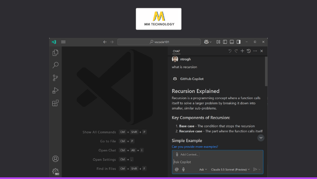Click Find in Files shortcut label

point(106,169)
